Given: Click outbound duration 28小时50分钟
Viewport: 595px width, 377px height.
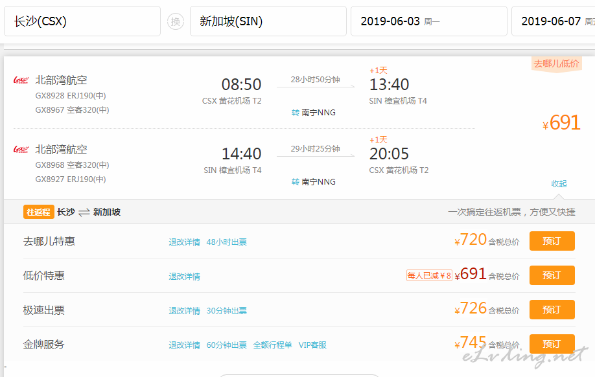Looking at the screenshot, I should tap(316, 80).
